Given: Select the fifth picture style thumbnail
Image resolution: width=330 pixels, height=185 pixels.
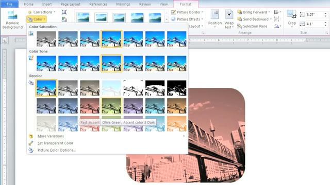Looking at the screenshot, I should click(155, 17).
